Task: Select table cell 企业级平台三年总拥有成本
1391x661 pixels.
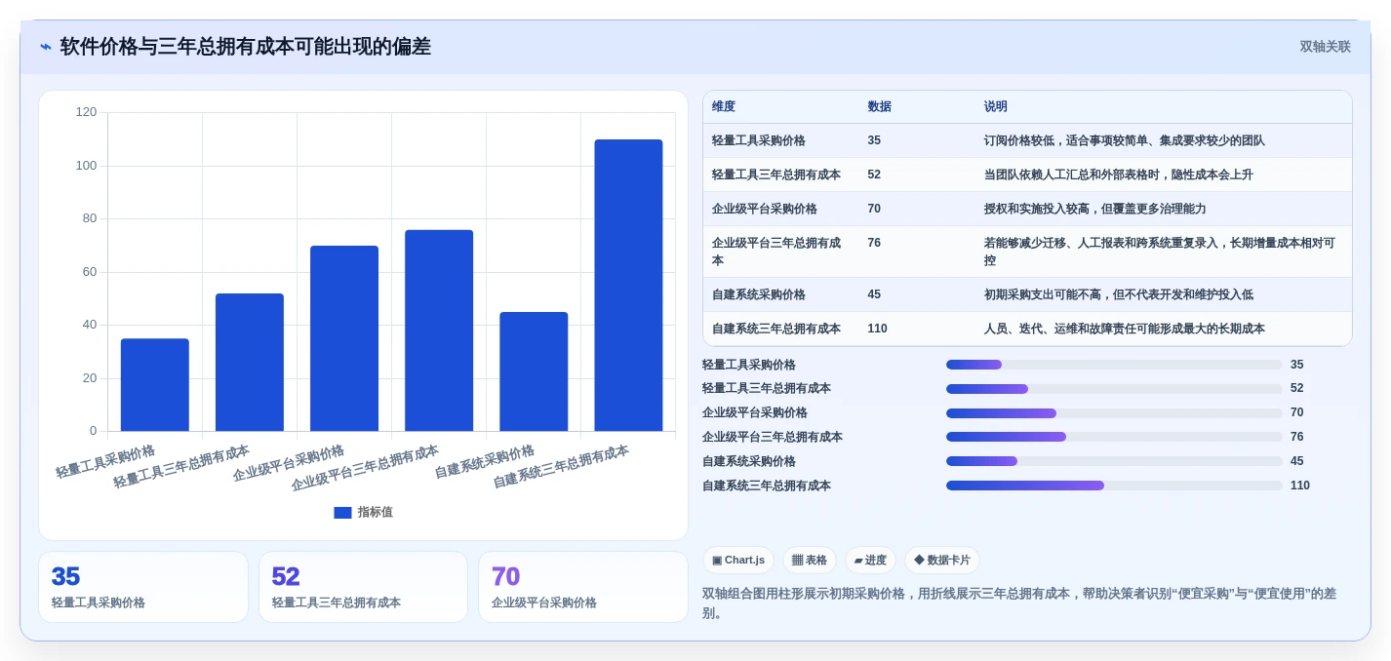Action: 777,252
